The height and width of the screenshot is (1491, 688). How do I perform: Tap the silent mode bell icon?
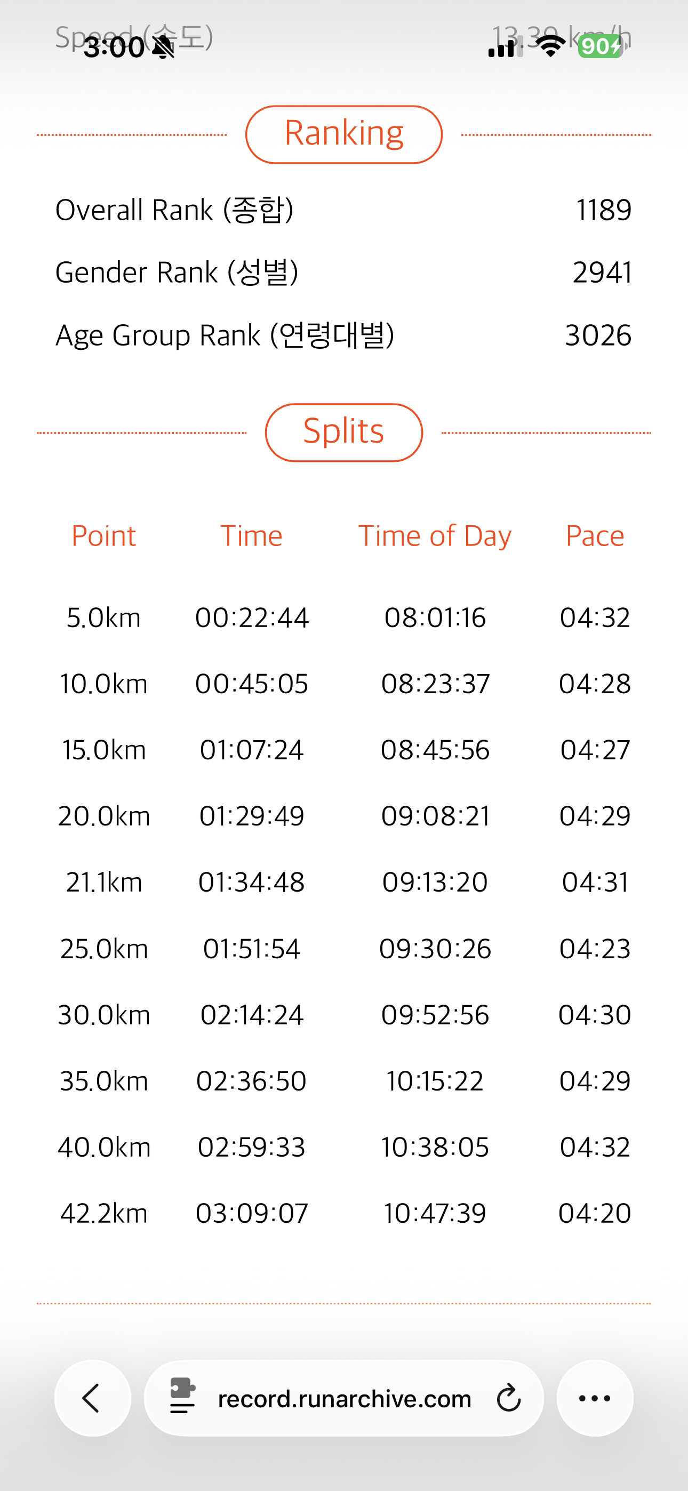pos(163,47)
